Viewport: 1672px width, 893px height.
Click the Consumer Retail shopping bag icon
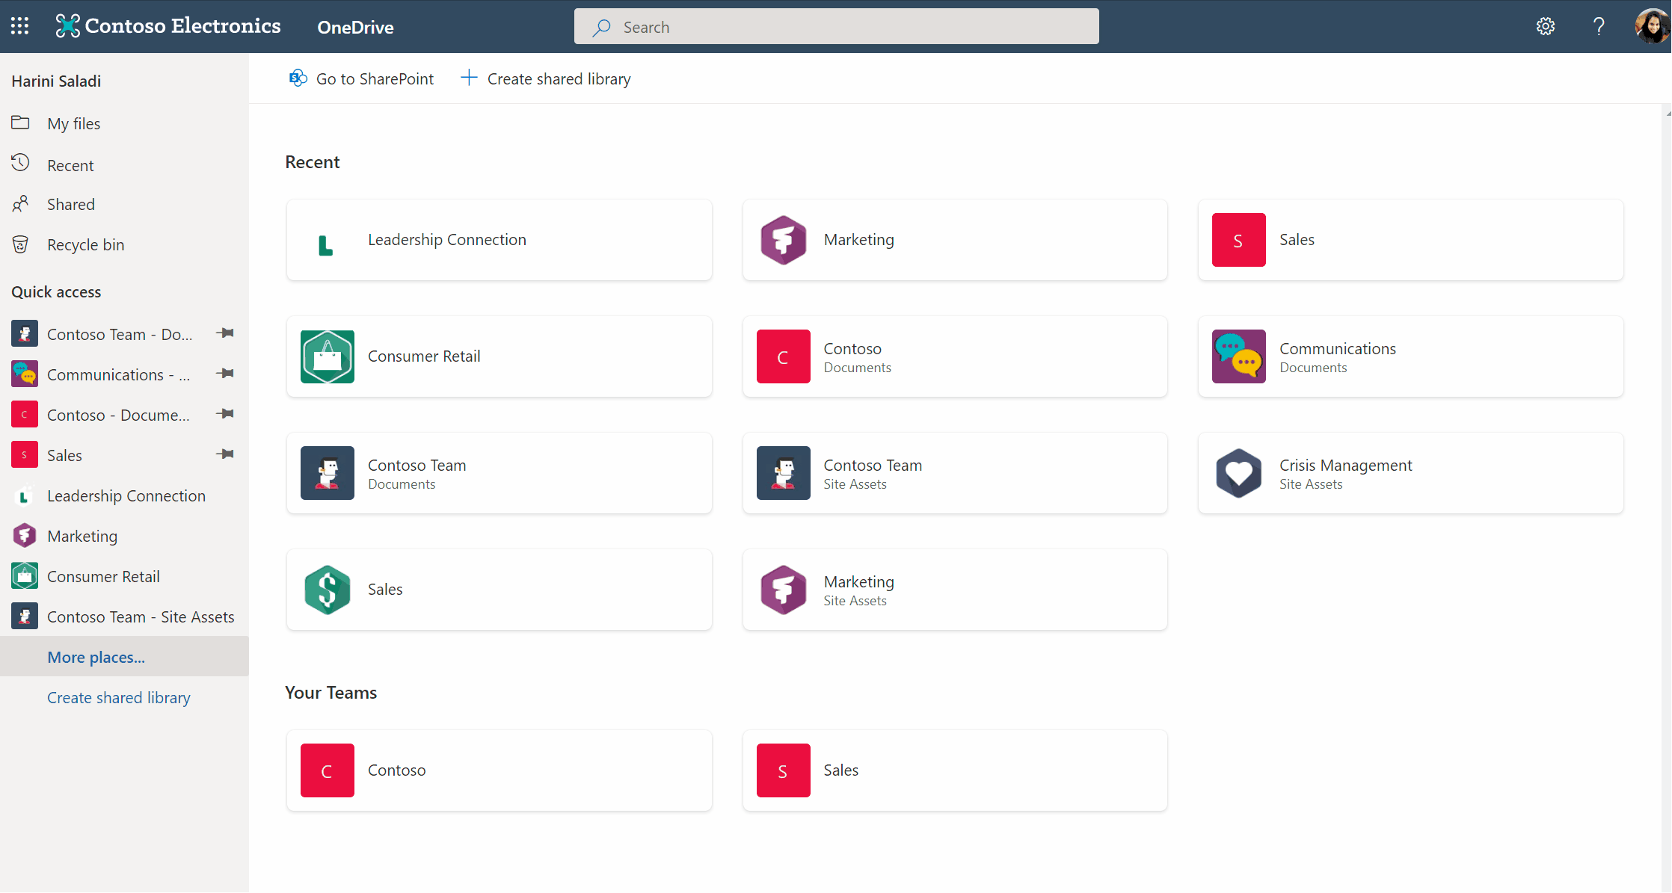pos(327,356)
